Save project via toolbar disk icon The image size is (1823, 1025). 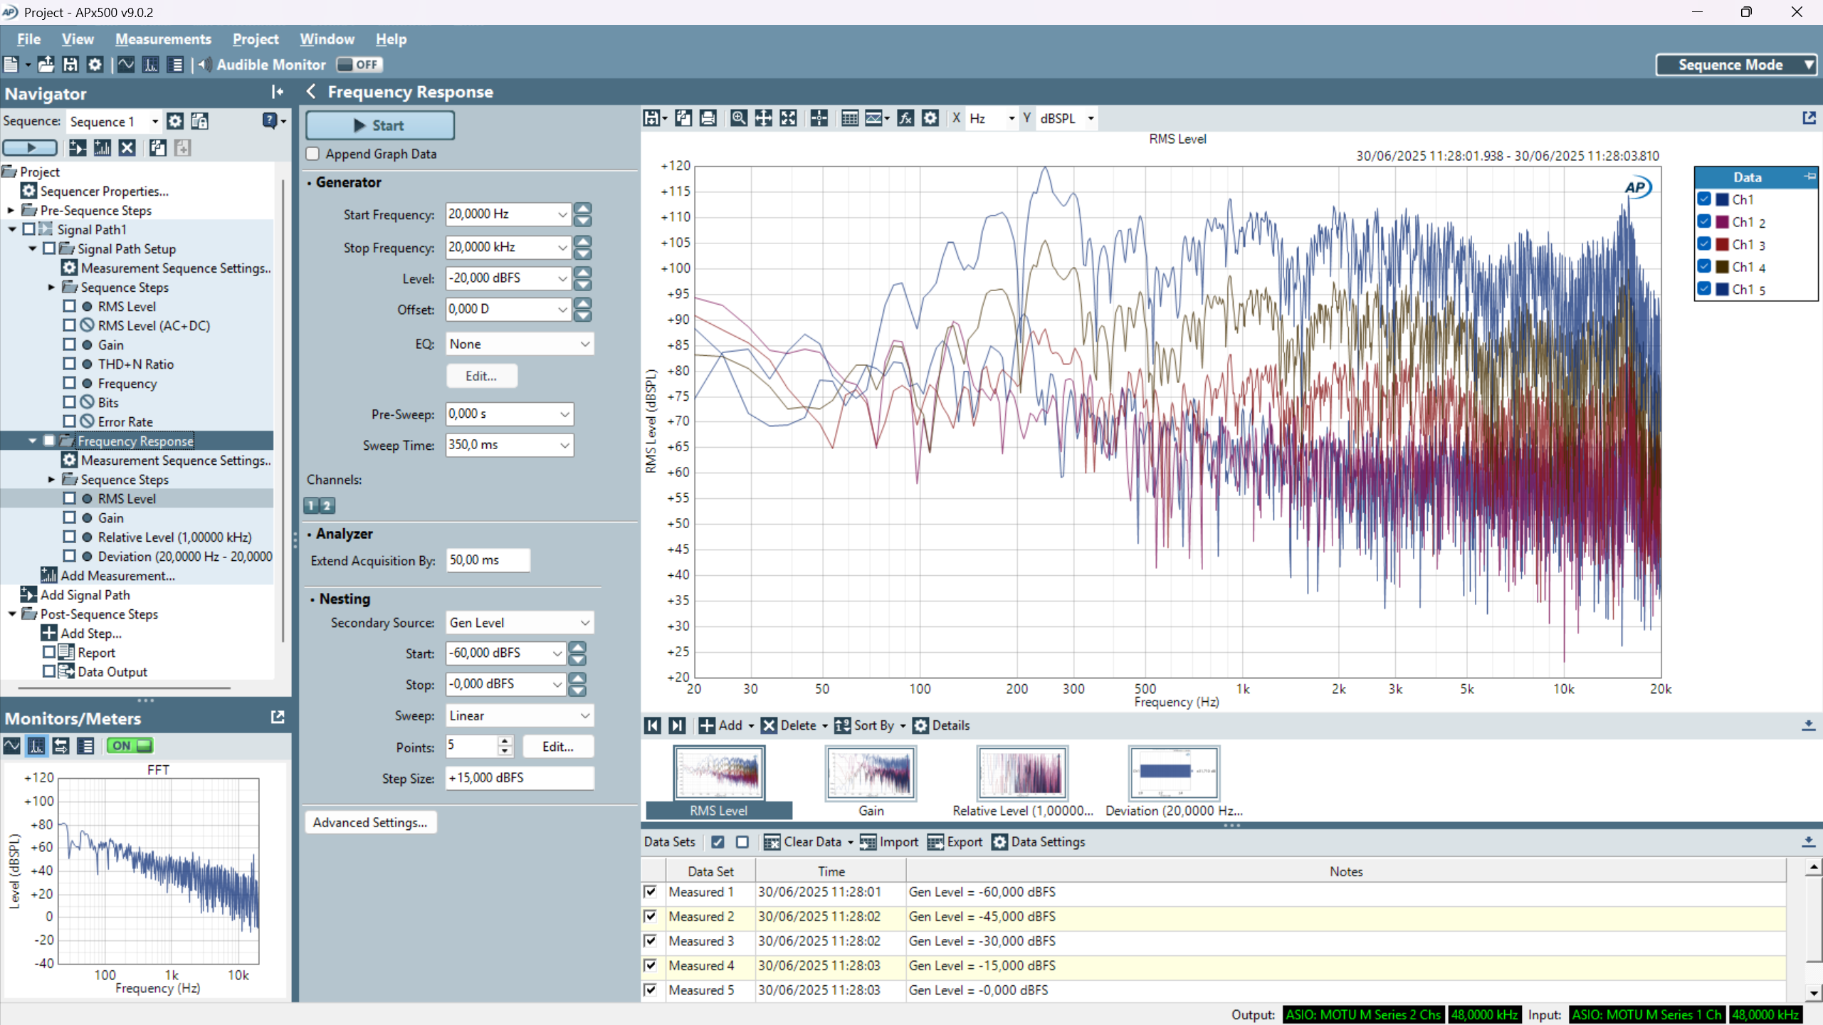point(70,65)
